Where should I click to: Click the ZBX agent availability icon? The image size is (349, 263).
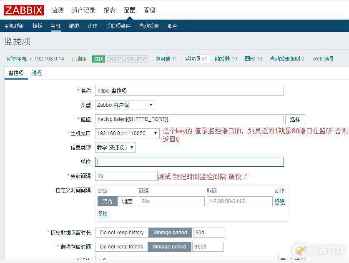[x=98, y=59]
